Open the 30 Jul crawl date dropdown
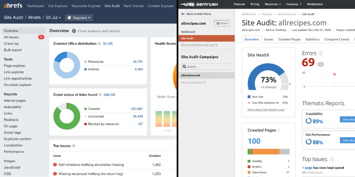Screen dimensions: 355x177 pyautogui.click(x=53, y=18)
